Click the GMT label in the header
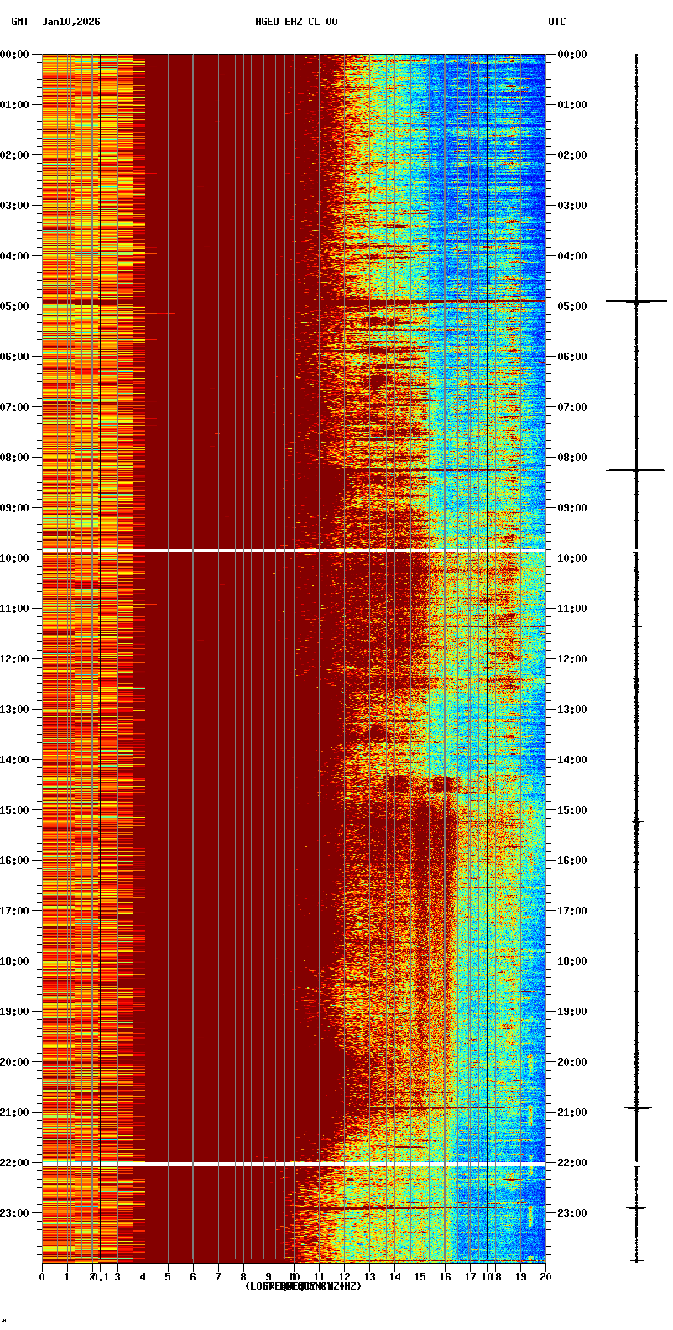This screenshot has height=1330, width=673. 19,22
